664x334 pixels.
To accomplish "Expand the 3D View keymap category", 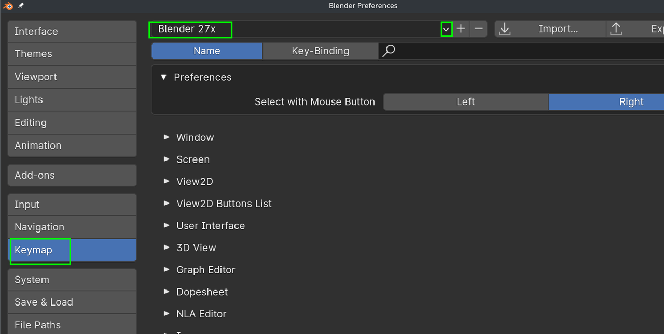I will (x=167, y=248).
